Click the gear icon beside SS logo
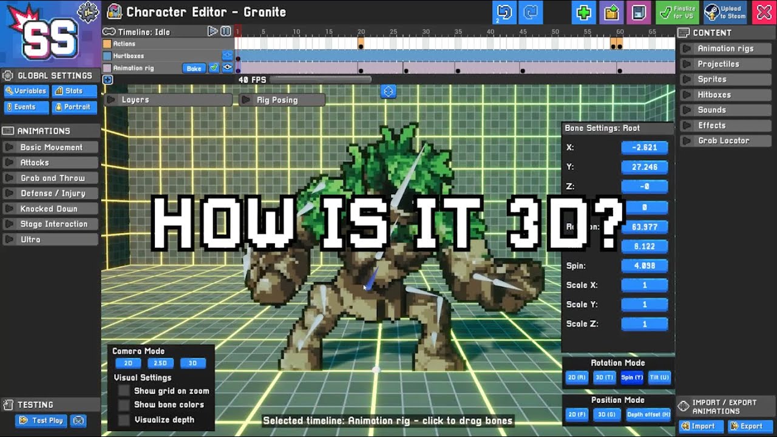The height and width of the screenshot is (437, 777). point(89,12)
